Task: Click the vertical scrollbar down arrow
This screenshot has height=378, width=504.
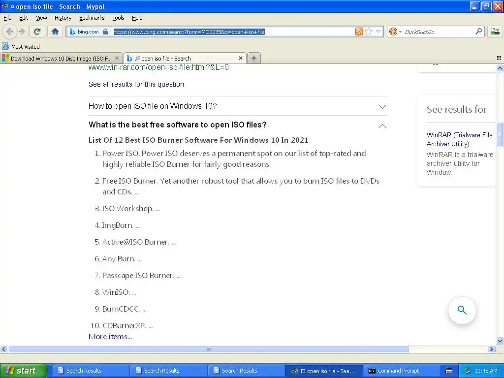Action: (500, 341)
